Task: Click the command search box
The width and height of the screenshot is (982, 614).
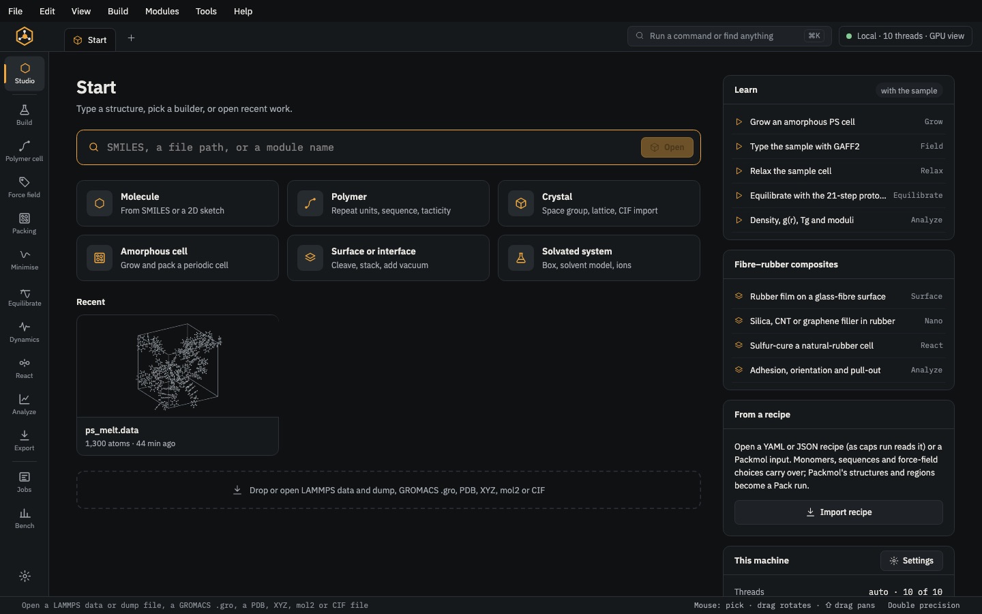Action: 729,36
